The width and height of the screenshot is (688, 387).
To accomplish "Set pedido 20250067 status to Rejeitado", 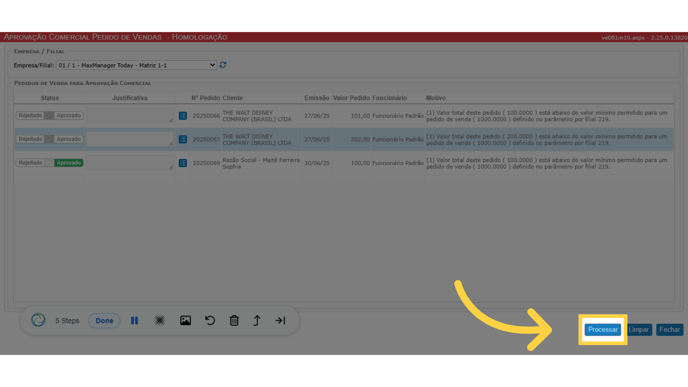I will coord(30,139).
